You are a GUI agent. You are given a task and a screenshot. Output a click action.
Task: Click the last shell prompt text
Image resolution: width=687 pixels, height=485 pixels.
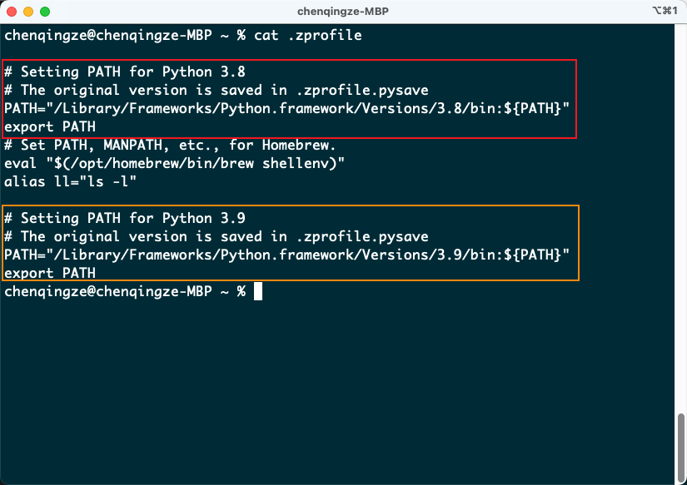pos(125,291)
